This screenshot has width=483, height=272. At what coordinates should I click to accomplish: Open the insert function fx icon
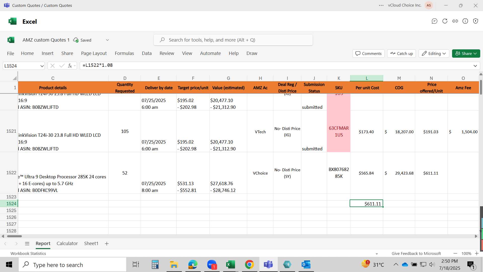tap(70, 66)
